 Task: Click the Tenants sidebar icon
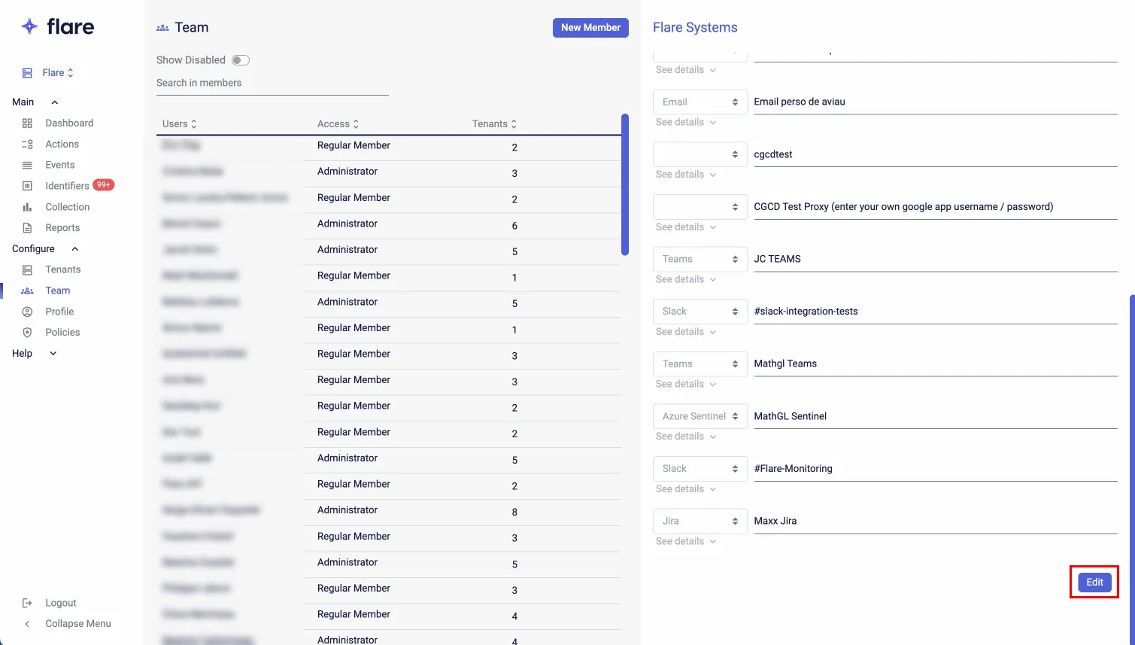[x=27, y=269]
